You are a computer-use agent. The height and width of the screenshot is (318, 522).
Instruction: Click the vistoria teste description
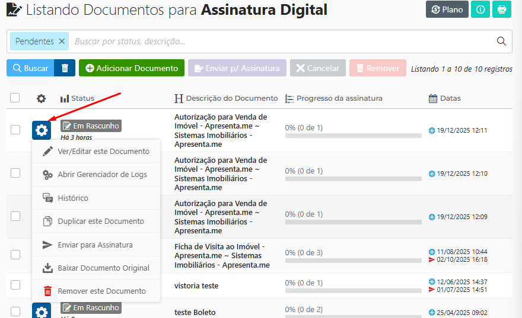(x=196, y=286)
